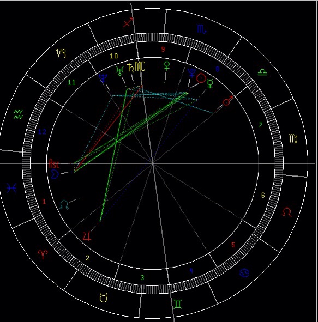Select the yellow Taurus zodiac symbol
Image resolution: width=318 pixels, height=322 pixels.
(x=104, y=298)
